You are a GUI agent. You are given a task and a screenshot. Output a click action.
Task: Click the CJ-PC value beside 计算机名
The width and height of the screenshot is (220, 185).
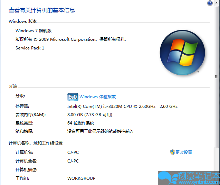[x=73, y=152]
